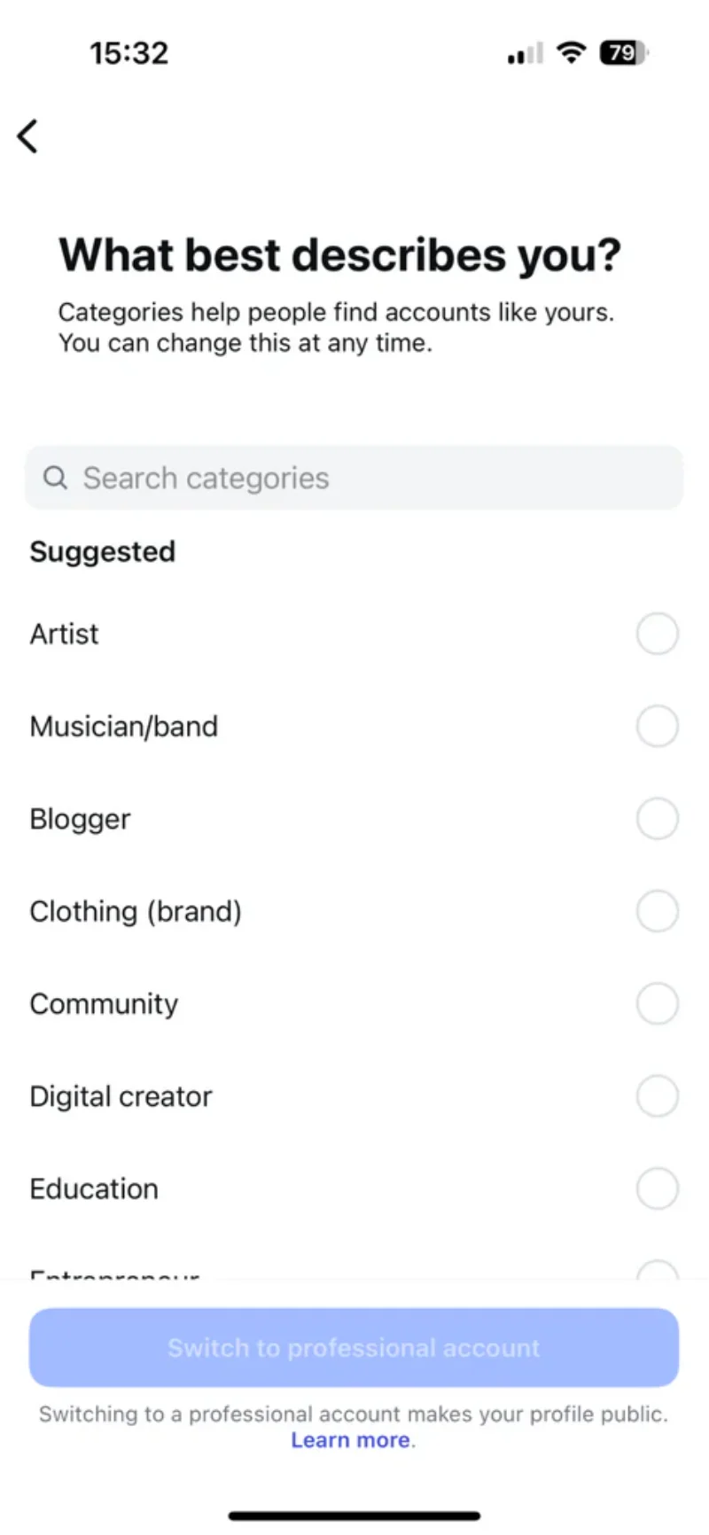The image size is (709, 1535).
Task: Select the Clothing (brand) radio button
Action: [x=657, y=911]
